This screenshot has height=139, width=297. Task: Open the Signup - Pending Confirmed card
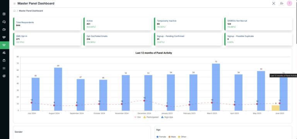tap(188, 39)
